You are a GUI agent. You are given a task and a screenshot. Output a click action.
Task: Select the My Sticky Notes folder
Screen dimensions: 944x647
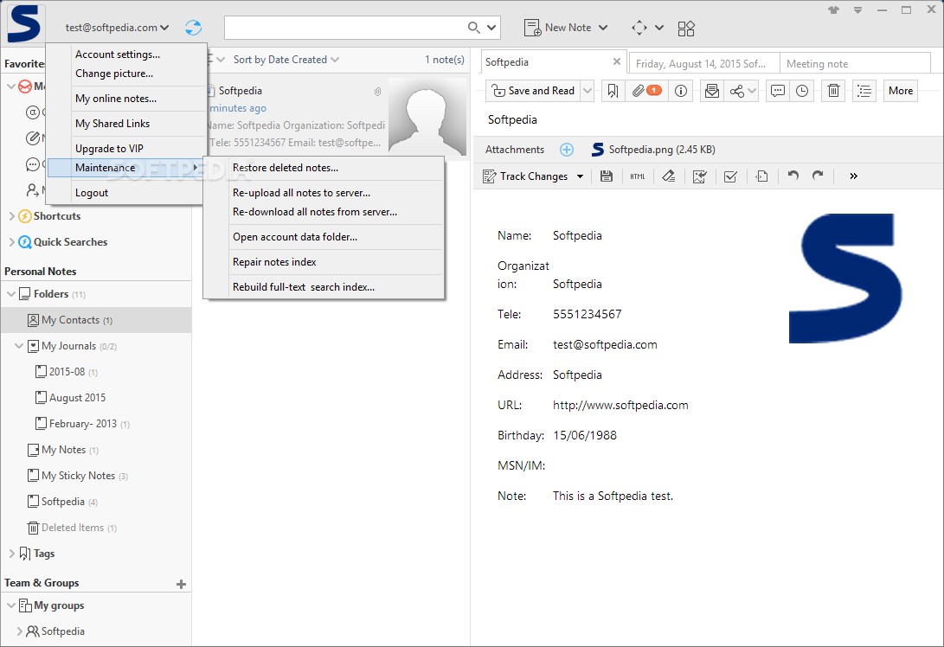(96, 476)
